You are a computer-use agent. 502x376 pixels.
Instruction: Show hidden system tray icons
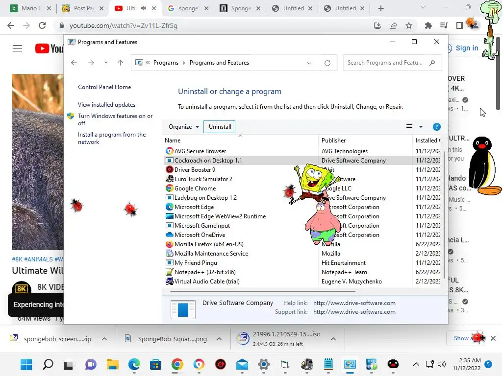[x=416, y=364]
